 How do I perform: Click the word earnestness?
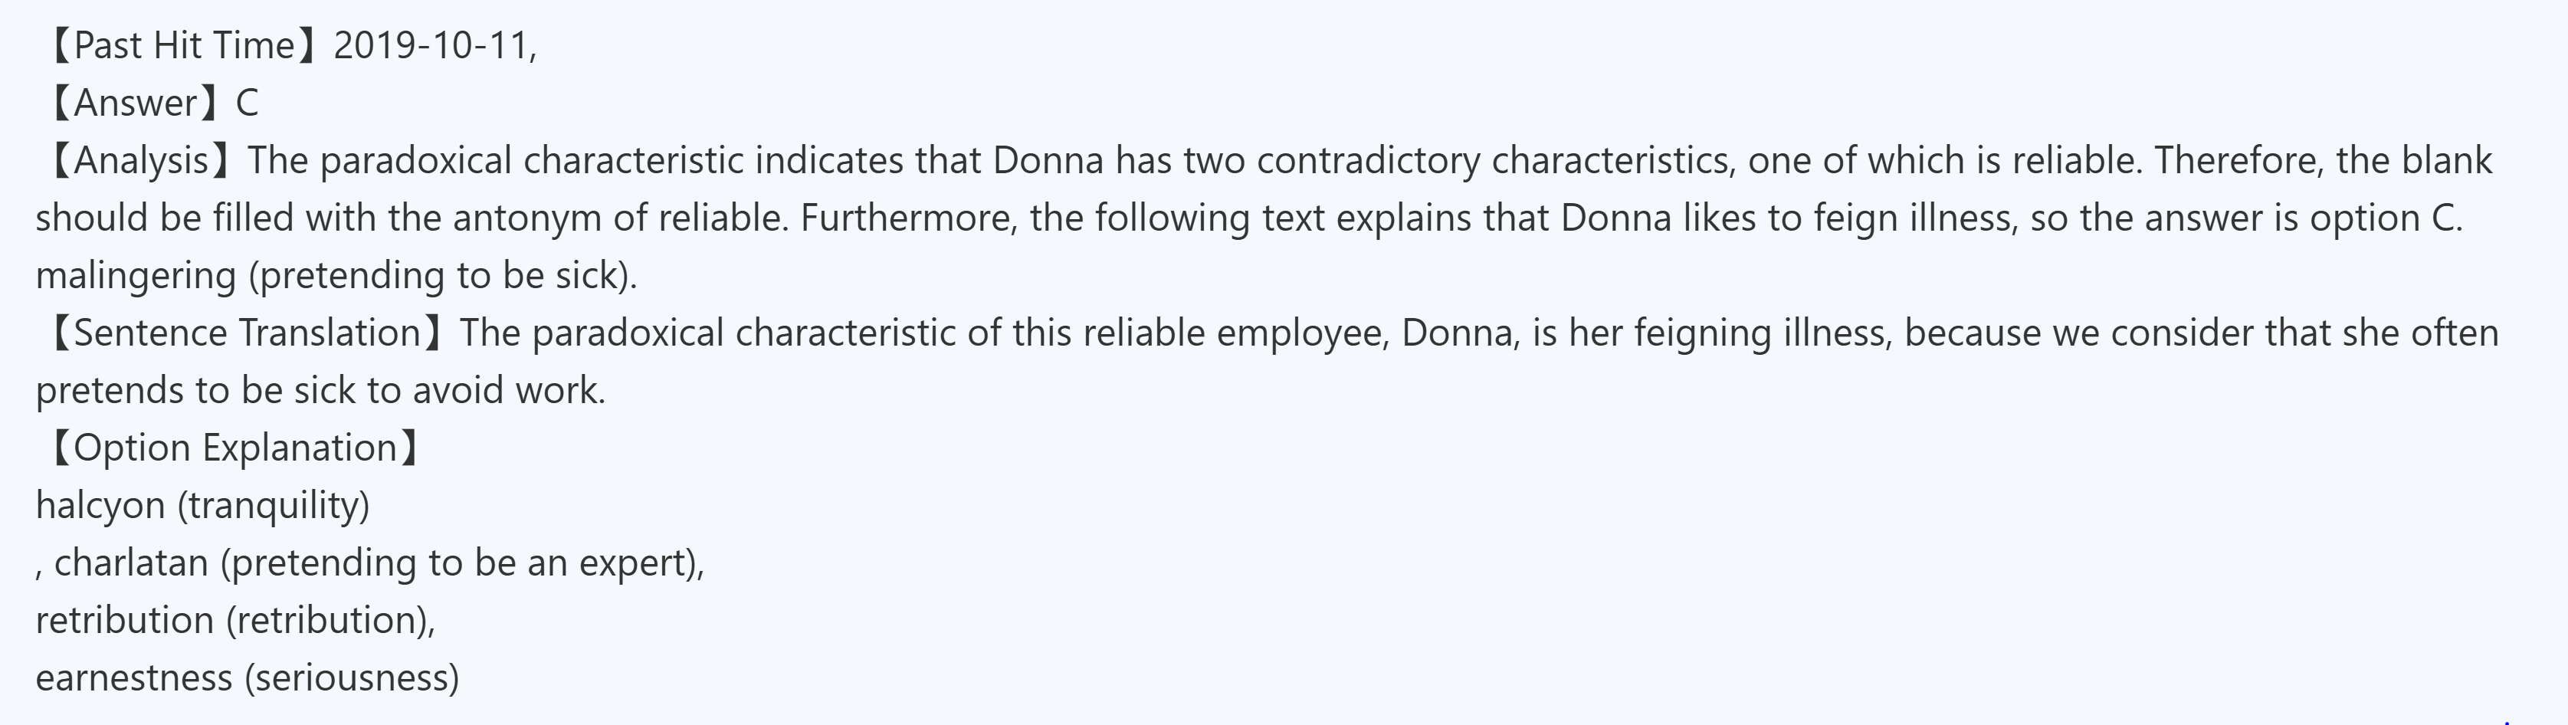[133, 679]
